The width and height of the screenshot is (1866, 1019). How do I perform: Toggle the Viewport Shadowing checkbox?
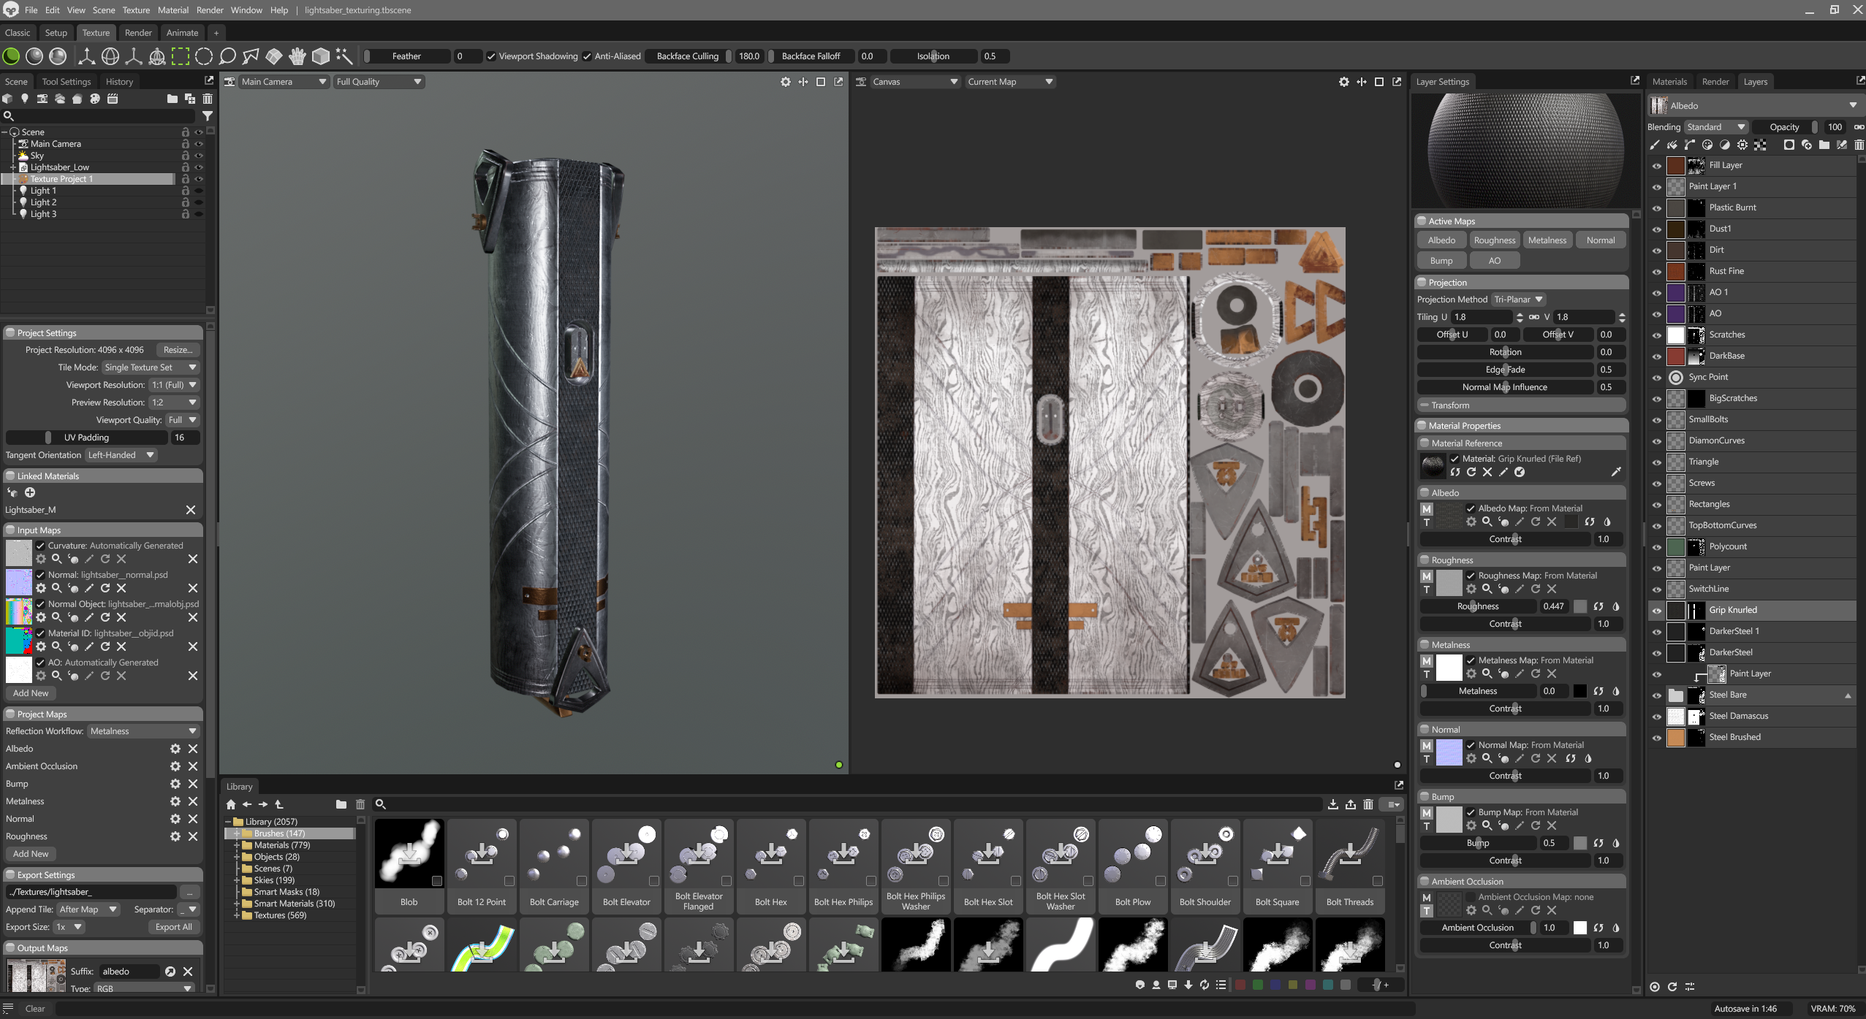coord(491,56)
